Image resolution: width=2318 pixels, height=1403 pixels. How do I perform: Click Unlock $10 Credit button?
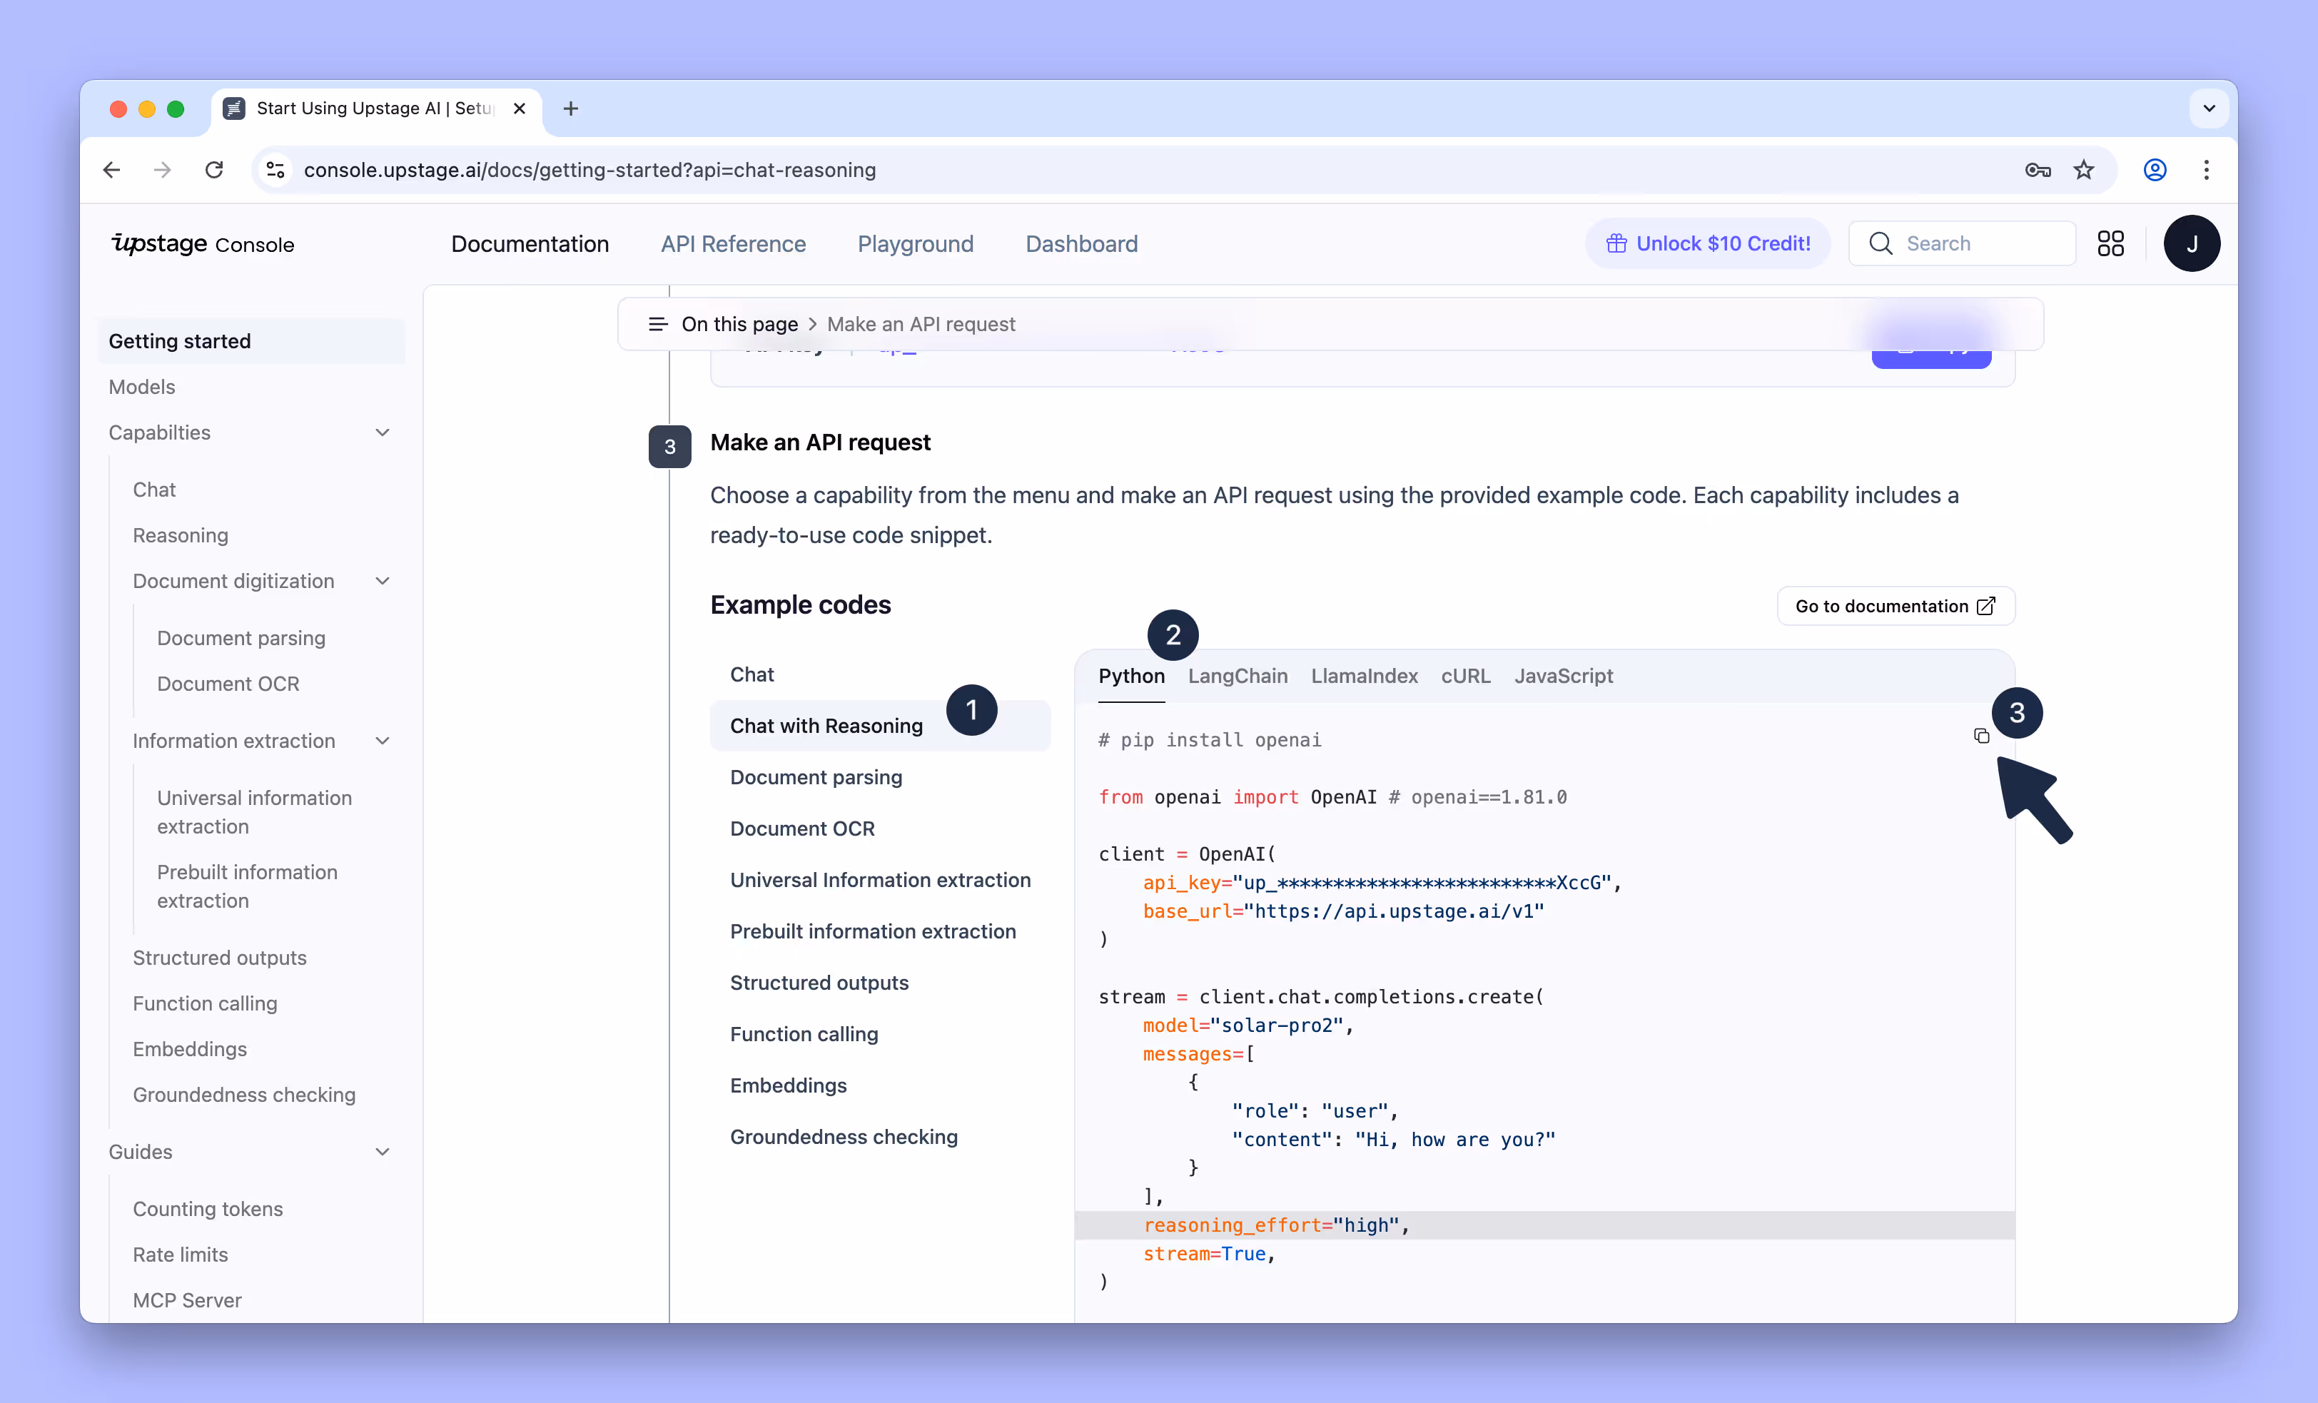pos(1707,244)
